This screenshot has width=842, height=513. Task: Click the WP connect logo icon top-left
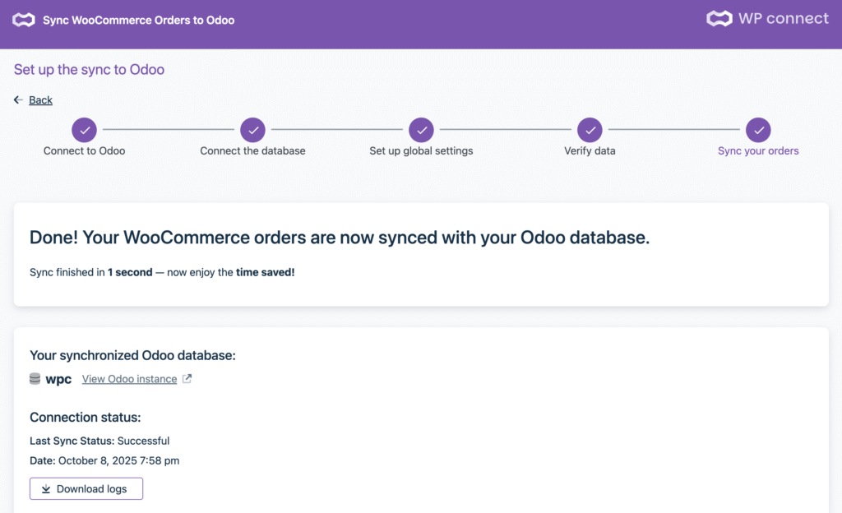[x=24, y=20]
